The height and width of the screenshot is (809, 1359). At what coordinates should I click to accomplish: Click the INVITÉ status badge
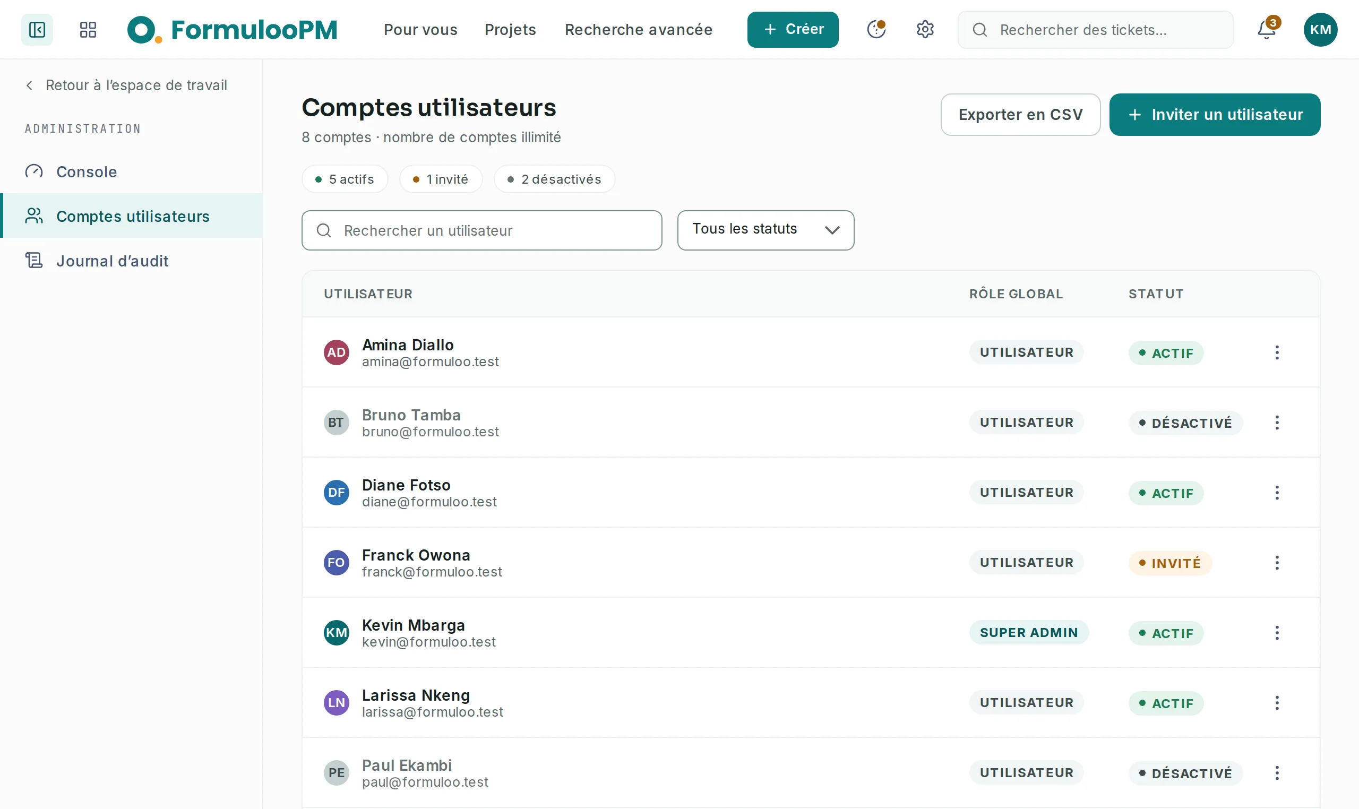coord(1170,563)
